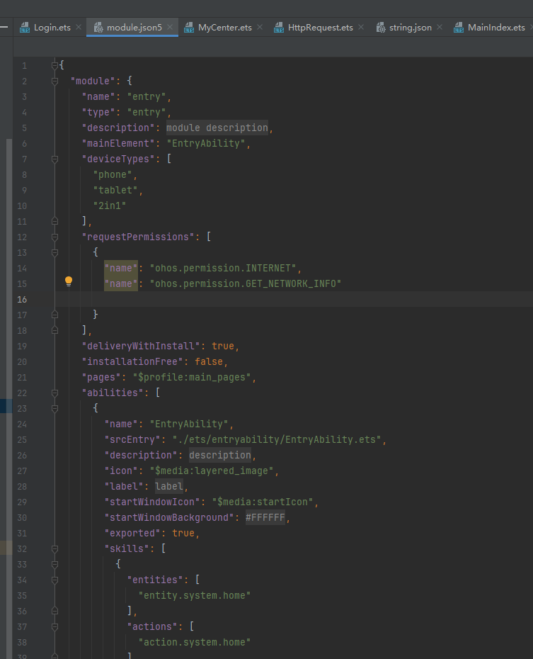Click the highlighted "name" key on line 15
Image resolution: width=533 pixels, height=659 pixels.
(x=121, y=283)
